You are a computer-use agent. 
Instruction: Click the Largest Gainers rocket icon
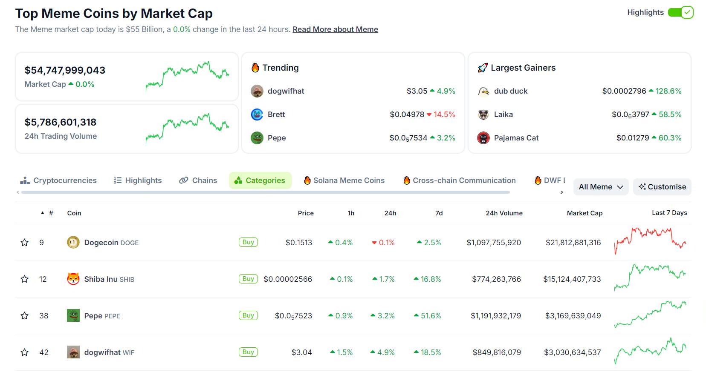483,68
